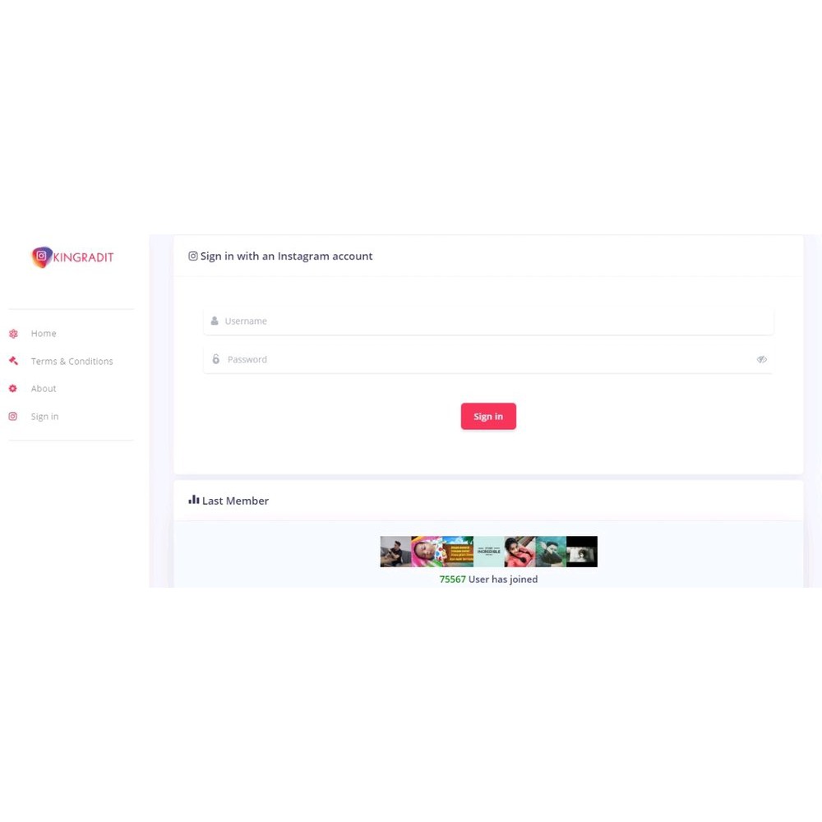Screen dimensions: 822x822
Task: Open the Home menu item
Action: [x=44, y=334]
